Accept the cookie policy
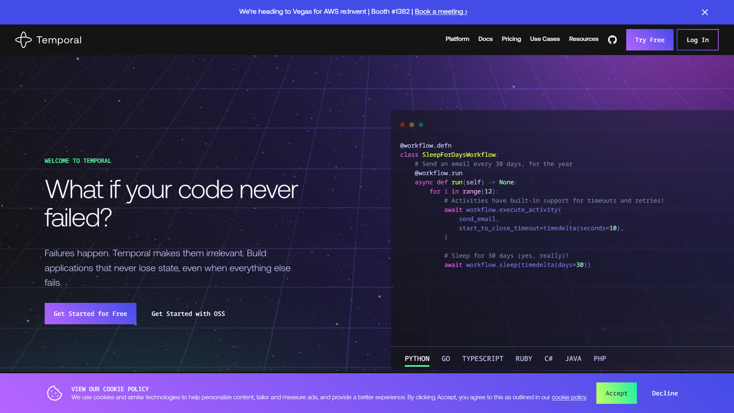This screenshot has width=734, height=413. click(x=616, y=393)
